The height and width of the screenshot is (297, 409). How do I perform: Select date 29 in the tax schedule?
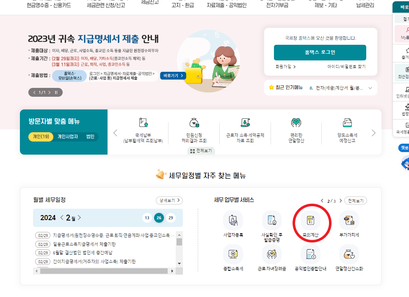pos(171,218)
